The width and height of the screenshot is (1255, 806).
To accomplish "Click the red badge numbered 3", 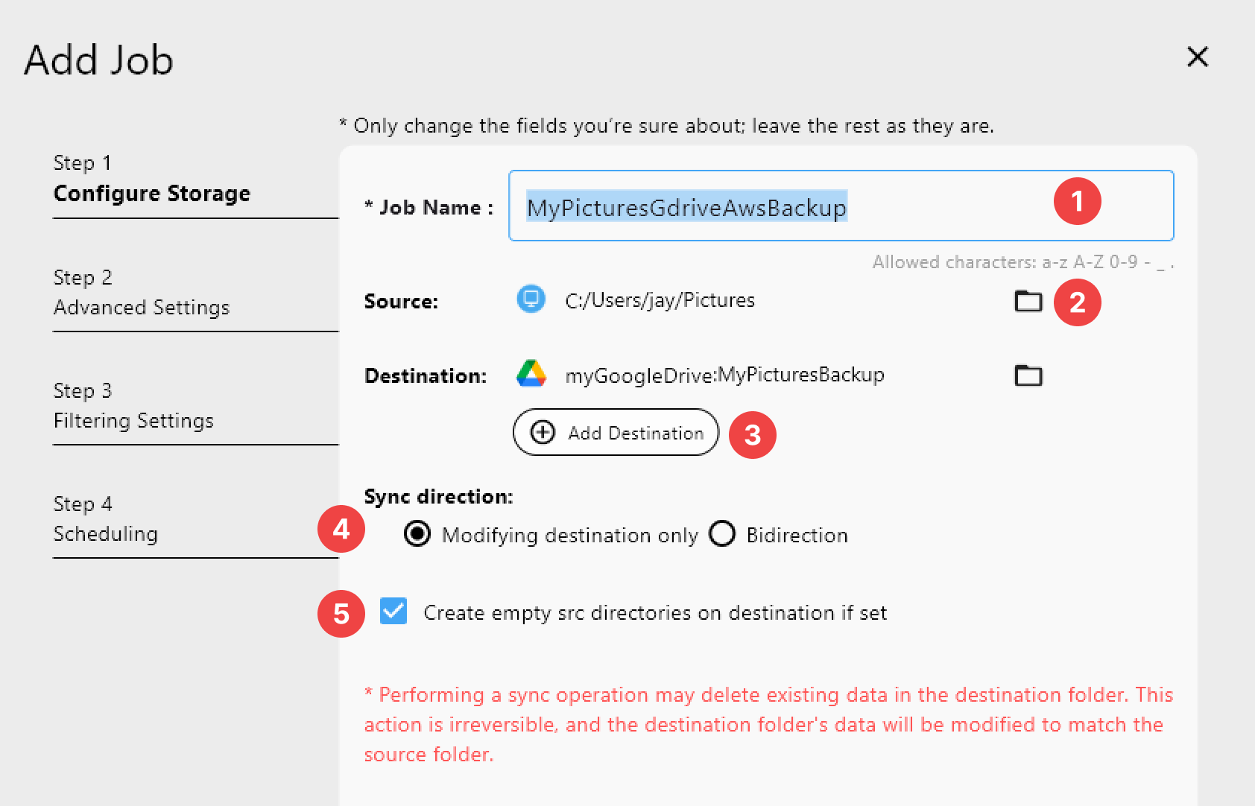I will (x=753, y=436).
